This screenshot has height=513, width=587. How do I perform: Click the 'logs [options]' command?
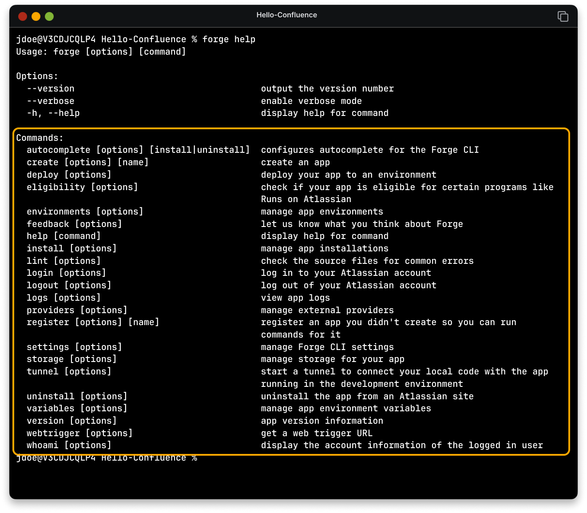coord(63,298)
